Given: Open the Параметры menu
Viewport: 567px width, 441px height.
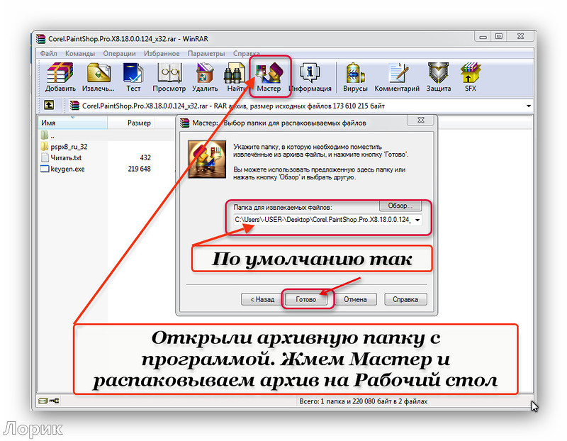Looking at the screenshot, I should [x=206, y=54].
